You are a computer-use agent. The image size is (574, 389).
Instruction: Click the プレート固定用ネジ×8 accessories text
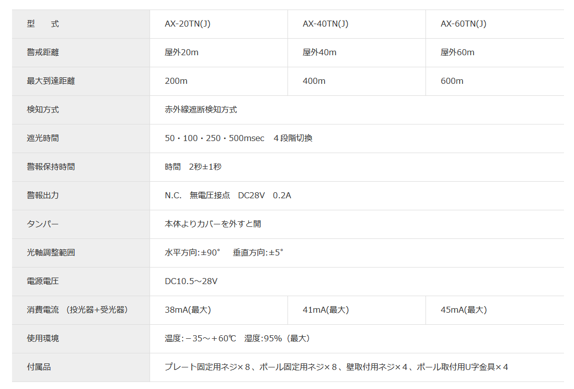coord(207,366)
